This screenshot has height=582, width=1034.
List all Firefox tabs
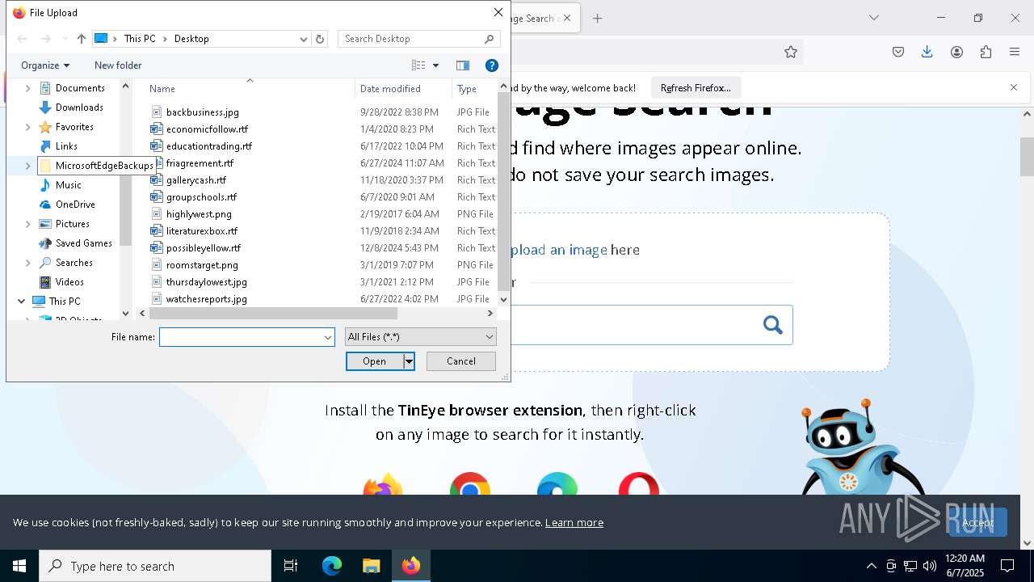874,18
